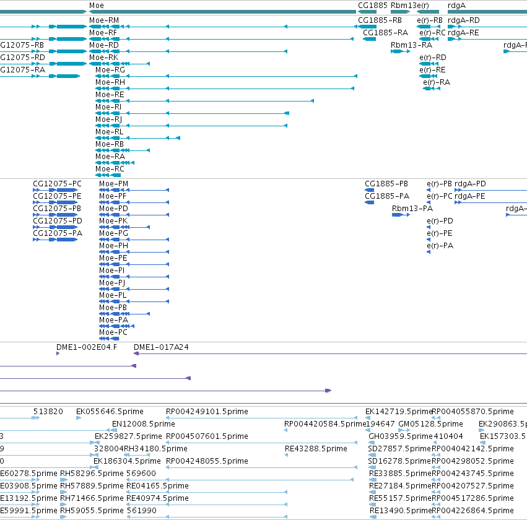Image resolution: width=527 pixels, height=520 pixels.
Task: Select the CG12075-PC protein label
Action: point(57,184)
